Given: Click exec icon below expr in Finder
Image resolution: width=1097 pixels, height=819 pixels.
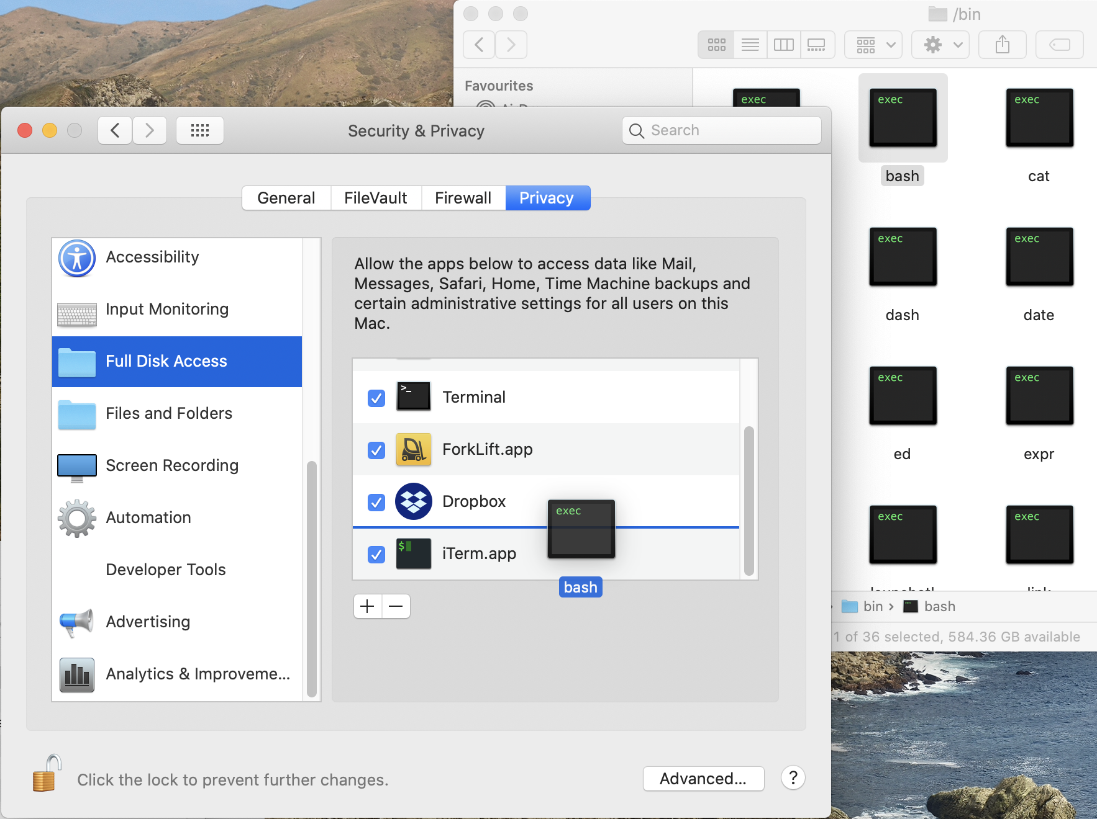Looking at the screenshot, I should tap(1040, 534).
